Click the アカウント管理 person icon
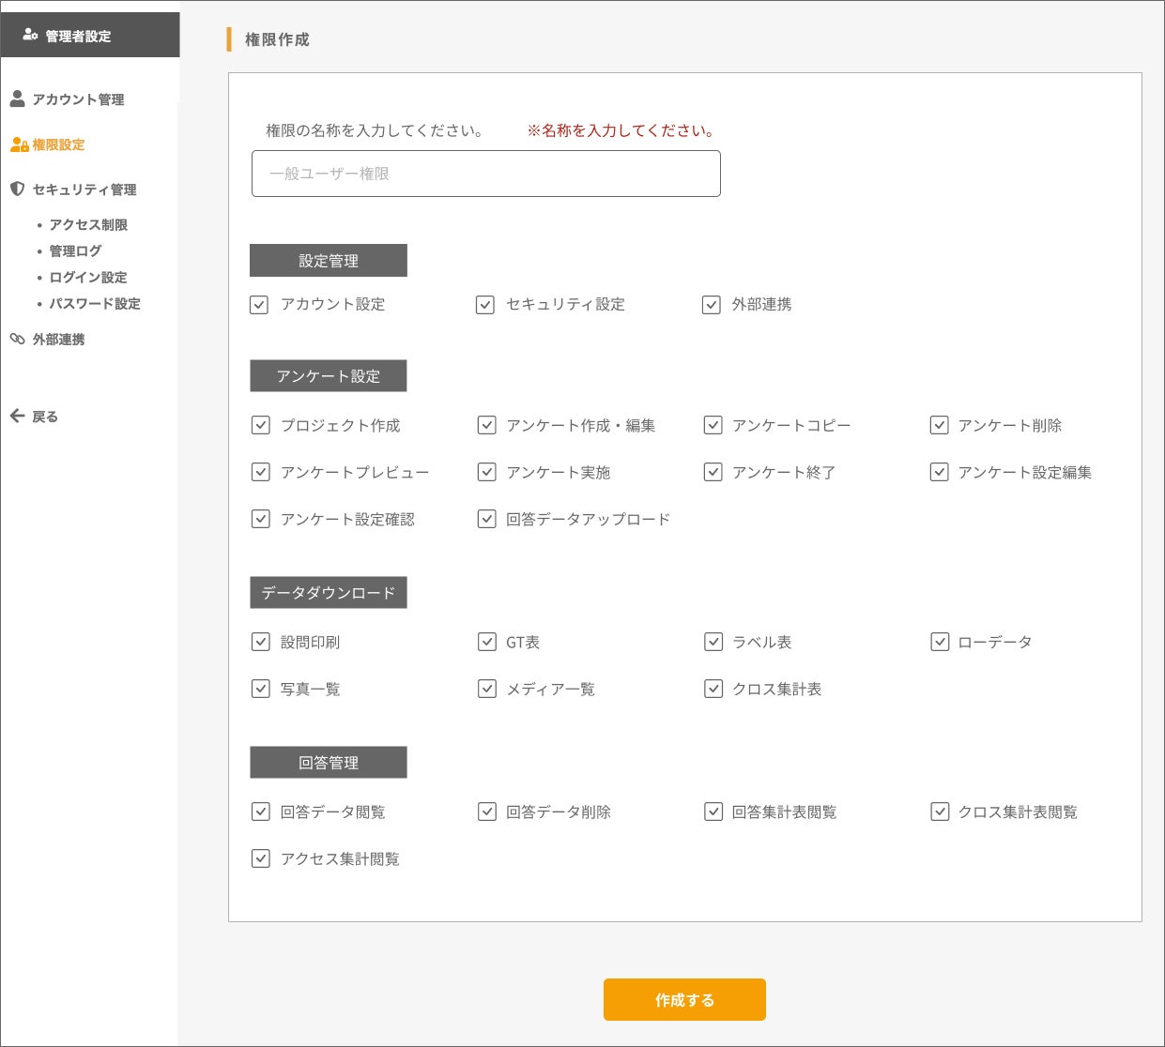Image resolution: width=1165 pixels, height=1047 pixels. [x=17, y=99]
